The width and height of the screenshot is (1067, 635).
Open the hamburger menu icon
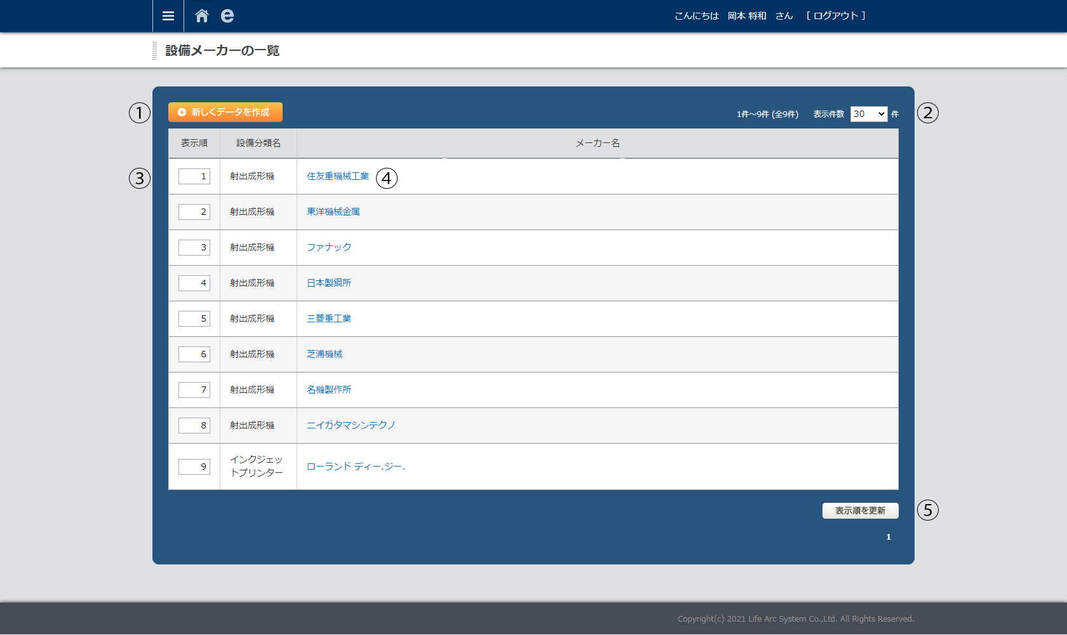[168, 16]
